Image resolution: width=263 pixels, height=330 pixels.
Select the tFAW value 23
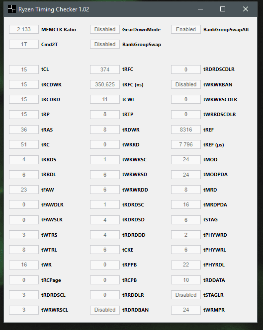click(24, 190)
